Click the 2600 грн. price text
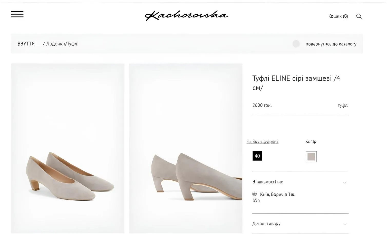Screen dimensions: 387x234 pyautogui.click(x=262, y=105)
